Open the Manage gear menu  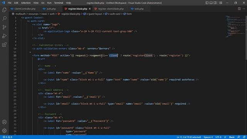[x=4, y=131]
